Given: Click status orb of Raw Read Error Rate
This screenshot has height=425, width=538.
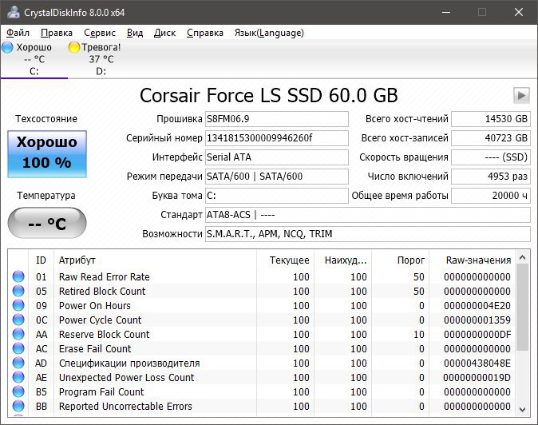Looking at the screenshot, I should point(18,276).
